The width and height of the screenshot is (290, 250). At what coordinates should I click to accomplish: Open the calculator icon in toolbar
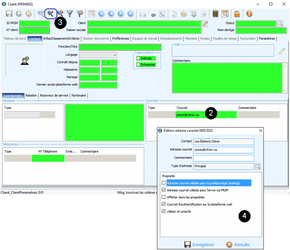tap(215, 14)
